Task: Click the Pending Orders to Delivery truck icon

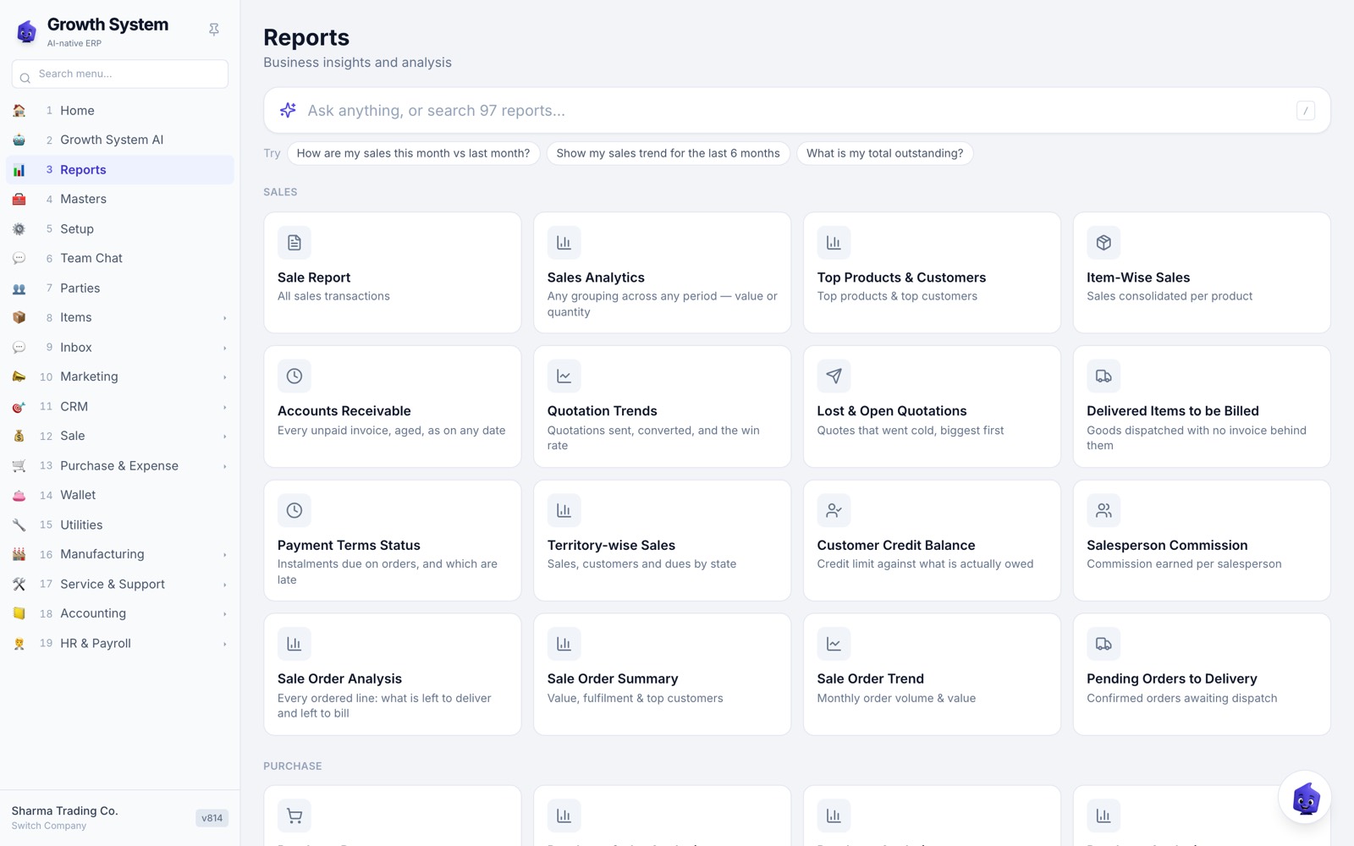Action: tap(1104, 644)
